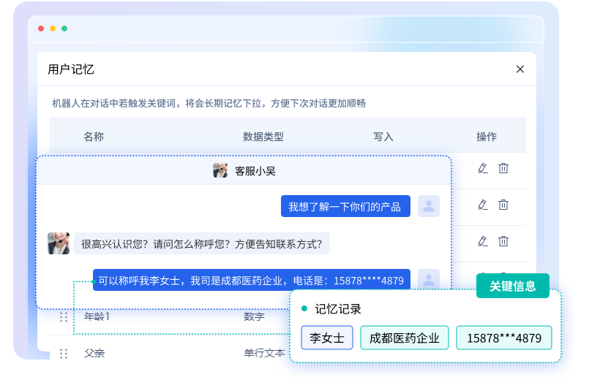Click the edit pencil level with 我想了解一下你们的产品 bubble
This screenshot has width=589, height=380.
click(483, 205)
